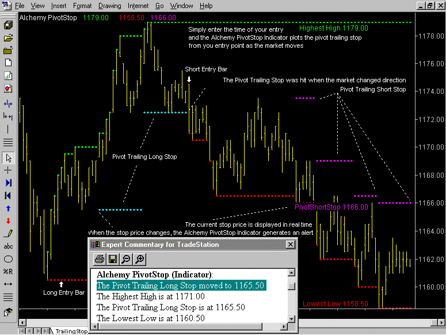
Task: Select the trendline pencil tool
Action: pos(8,234)
